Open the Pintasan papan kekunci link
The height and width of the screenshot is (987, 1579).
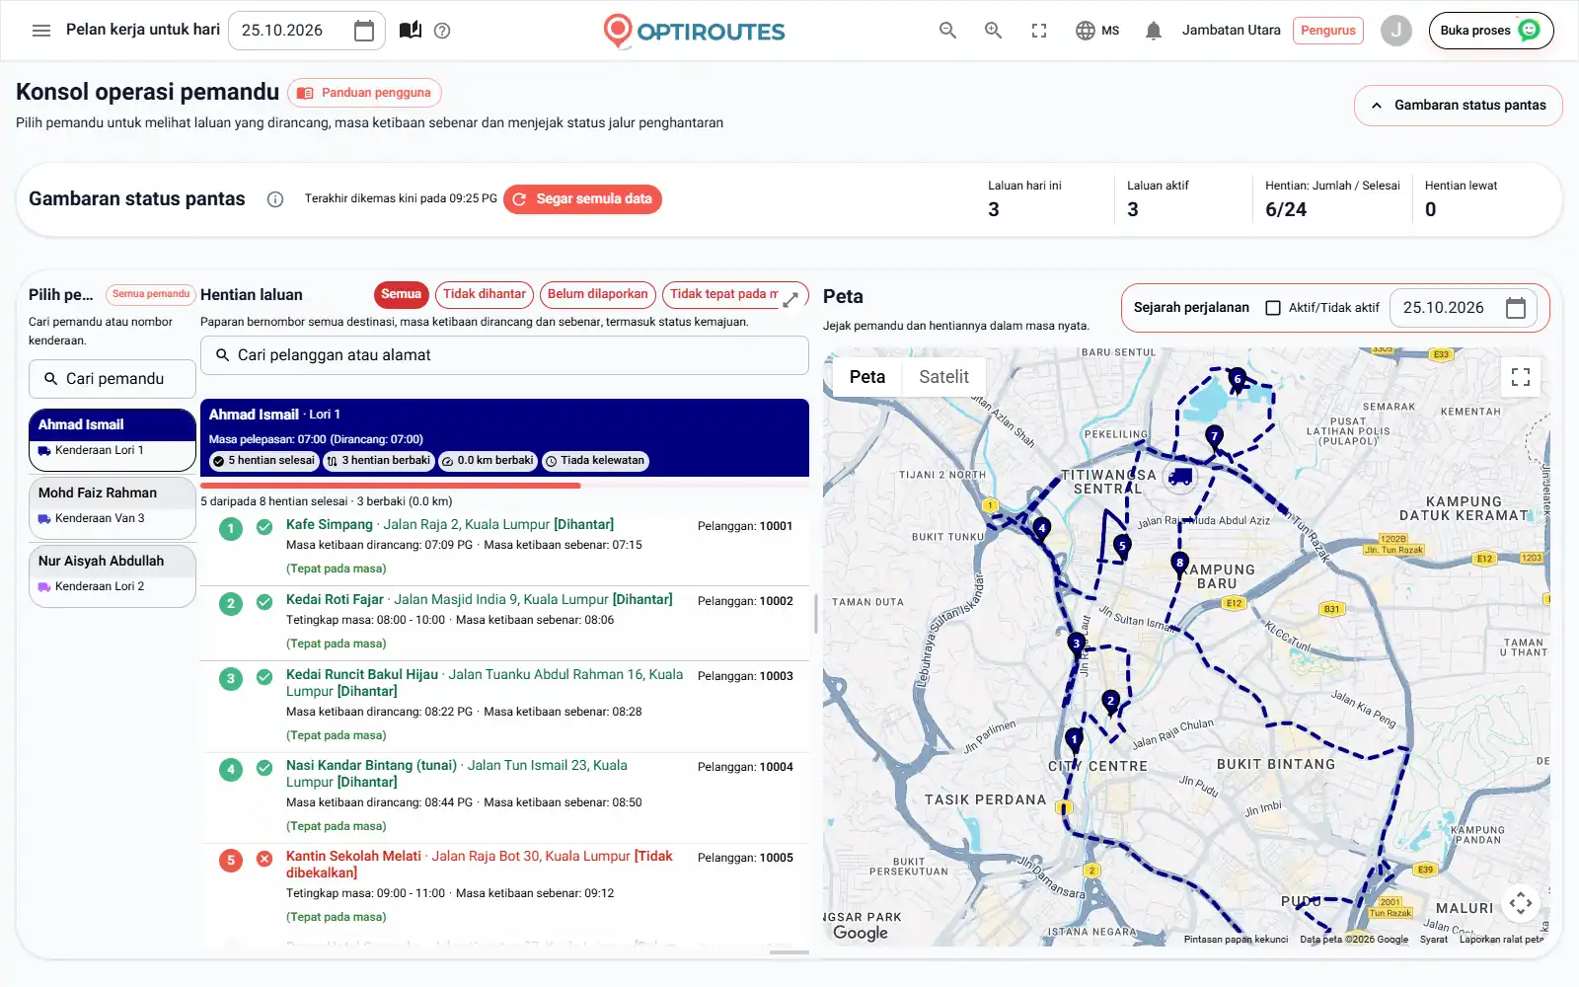[x=1236, y=940]
